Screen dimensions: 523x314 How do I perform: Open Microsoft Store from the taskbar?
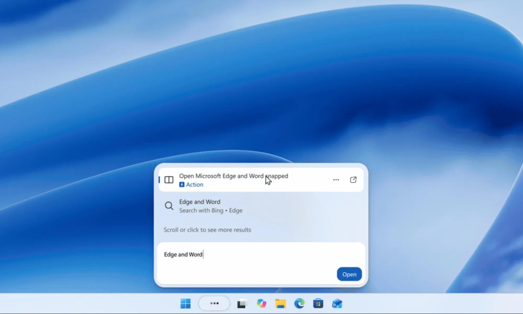click(318, 304)
